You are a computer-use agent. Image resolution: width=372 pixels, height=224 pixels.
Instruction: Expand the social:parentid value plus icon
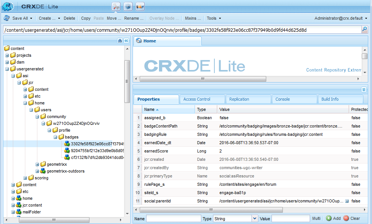click(x=347, y=201)
